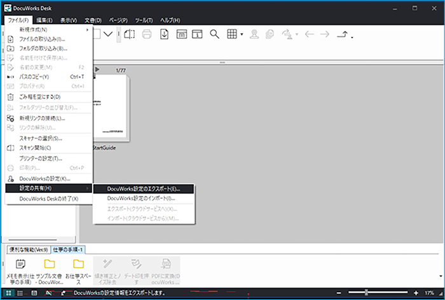This screenshot has height=300, width=445.
Task: Open the ヘルプ(H) menu
Action: pos(170,20)
